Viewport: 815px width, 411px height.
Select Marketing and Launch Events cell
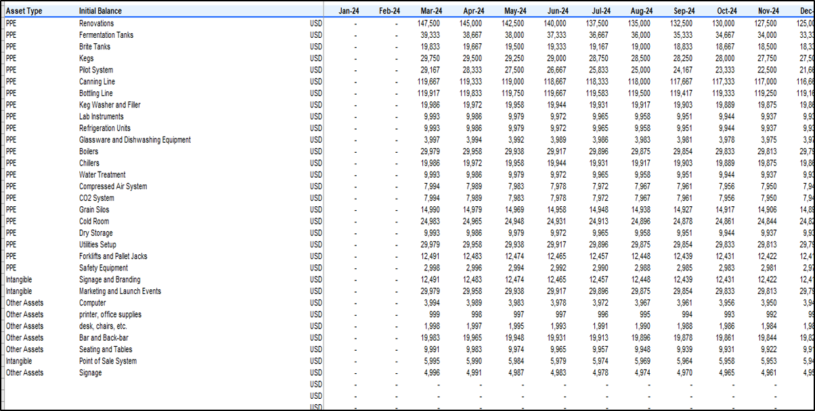pos(120,291)
